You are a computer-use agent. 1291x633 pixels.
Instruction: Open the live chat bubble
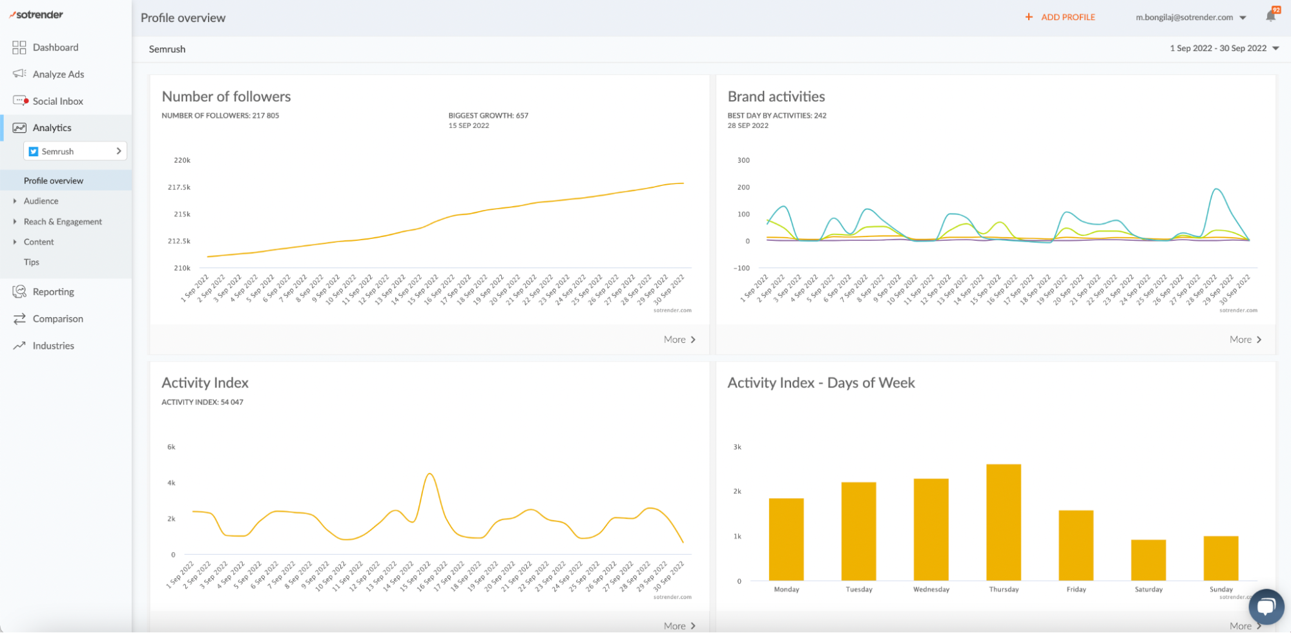[1266, 606]
